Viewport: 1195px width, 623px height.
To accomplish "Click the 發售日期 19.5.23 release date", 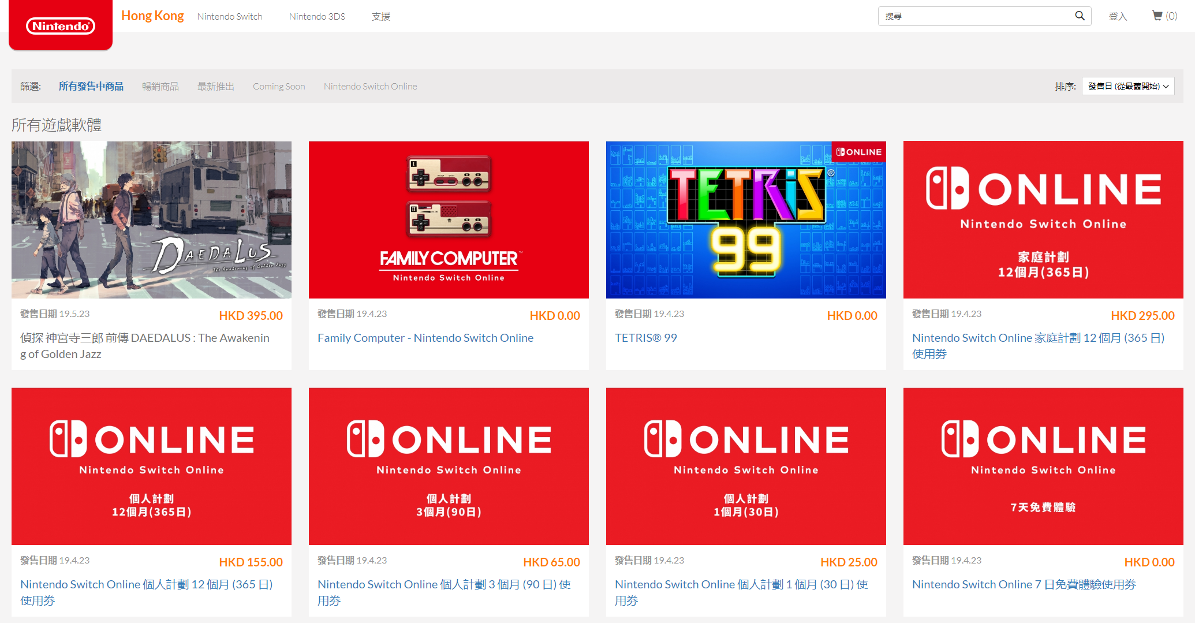I will pyautogui.click(x=55, y=314).
